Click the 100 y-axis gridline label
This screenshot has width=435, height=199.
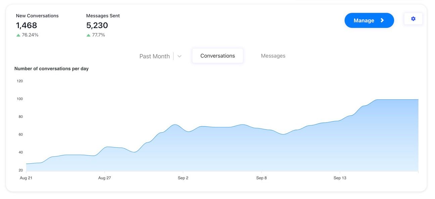click(x=20, y=99)
